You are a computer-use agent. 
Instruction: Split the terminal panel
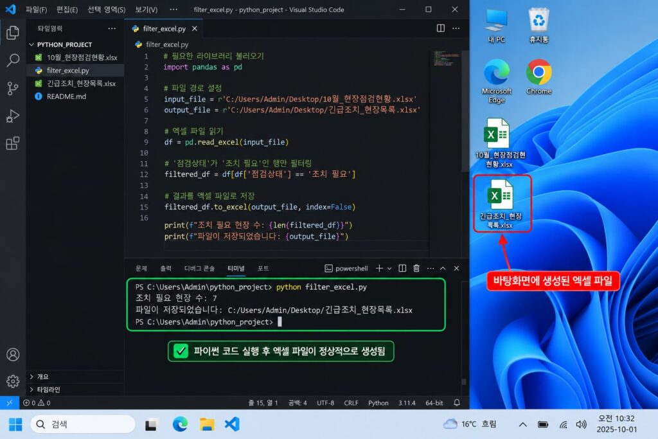402,268
